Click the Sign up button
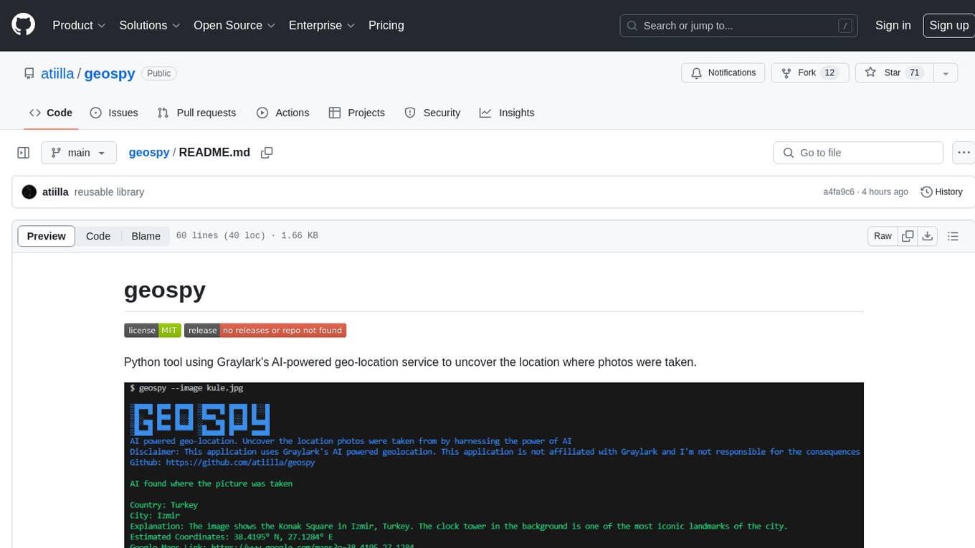975x548 pixels. 948,25
